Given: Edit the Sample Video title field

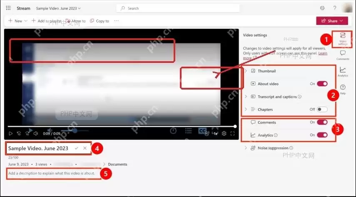Looking at the screenshot, I should [x=38, y=148].
